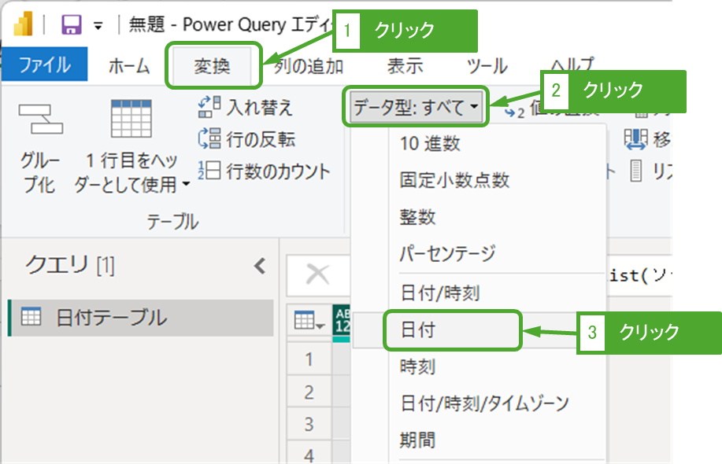Switch to the Home (ホーム) tab
The height and width of the screenshot is (464, 722).
pos(128,66)
